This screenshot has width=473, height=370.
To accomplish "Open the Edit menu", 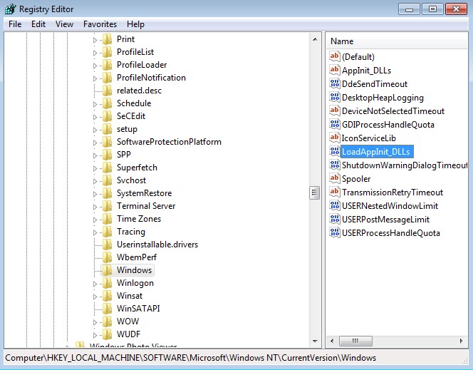I will click(38, 24).
